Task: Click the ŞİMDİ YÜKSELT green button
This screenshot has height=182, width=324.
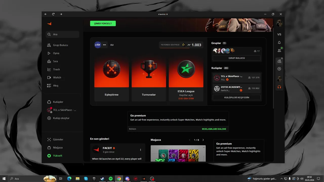Action: pyautogui.click(x=103, y=24)
